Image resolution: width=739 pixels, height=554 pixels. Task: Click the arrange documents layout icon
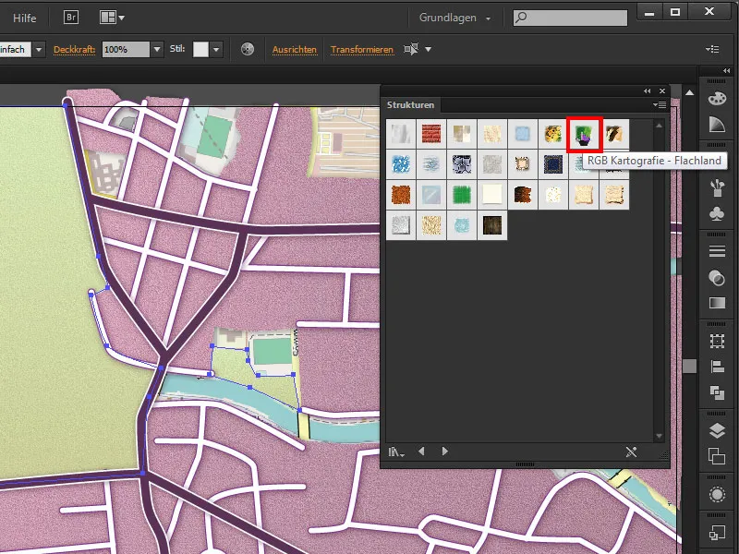click(107, 18)
